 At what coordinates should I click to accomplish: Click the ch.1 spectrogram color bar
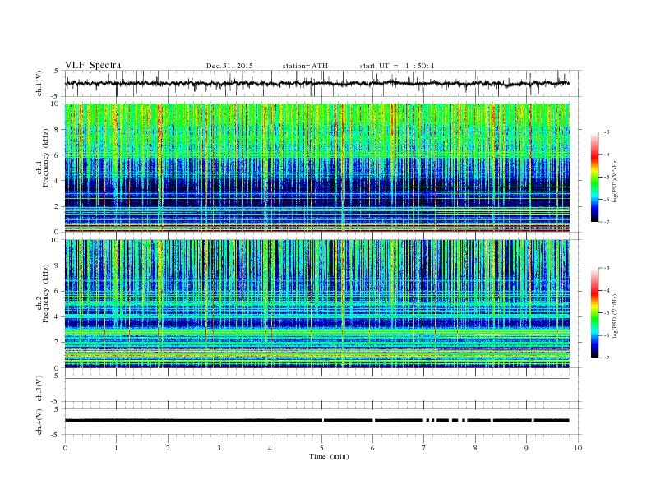click(595, 177)
